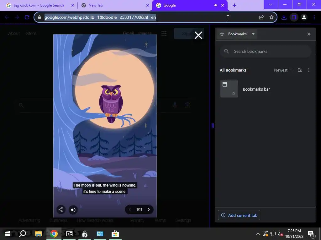Open Chrome three-dot menu
Screen dimensions: 321x240
pyautogui.click(x=314, y=17)
